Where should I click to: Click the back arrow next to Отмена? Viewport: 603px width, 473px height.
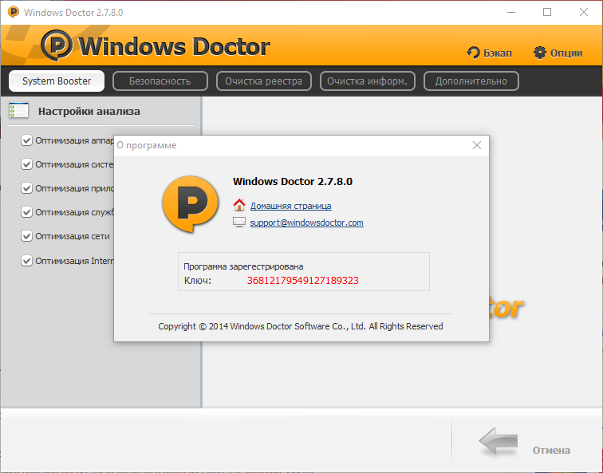[499, 442]
